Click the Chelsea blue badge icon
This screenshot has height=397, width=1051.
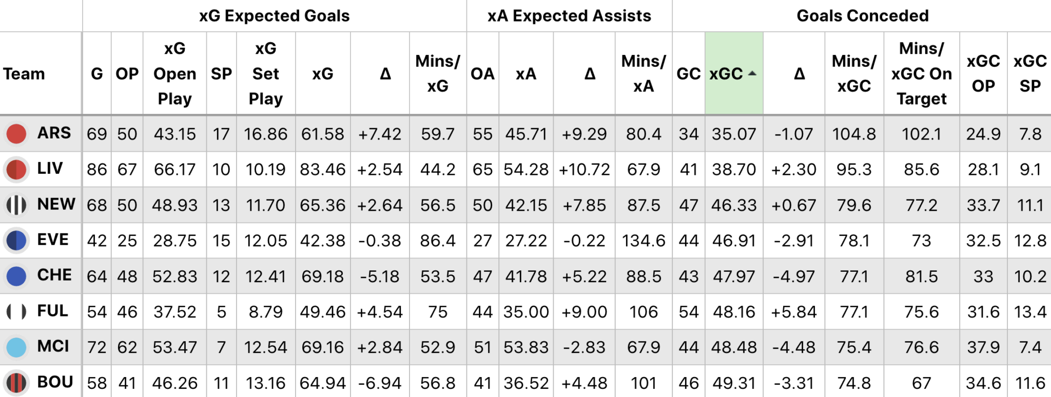click(x=16, y=276)
